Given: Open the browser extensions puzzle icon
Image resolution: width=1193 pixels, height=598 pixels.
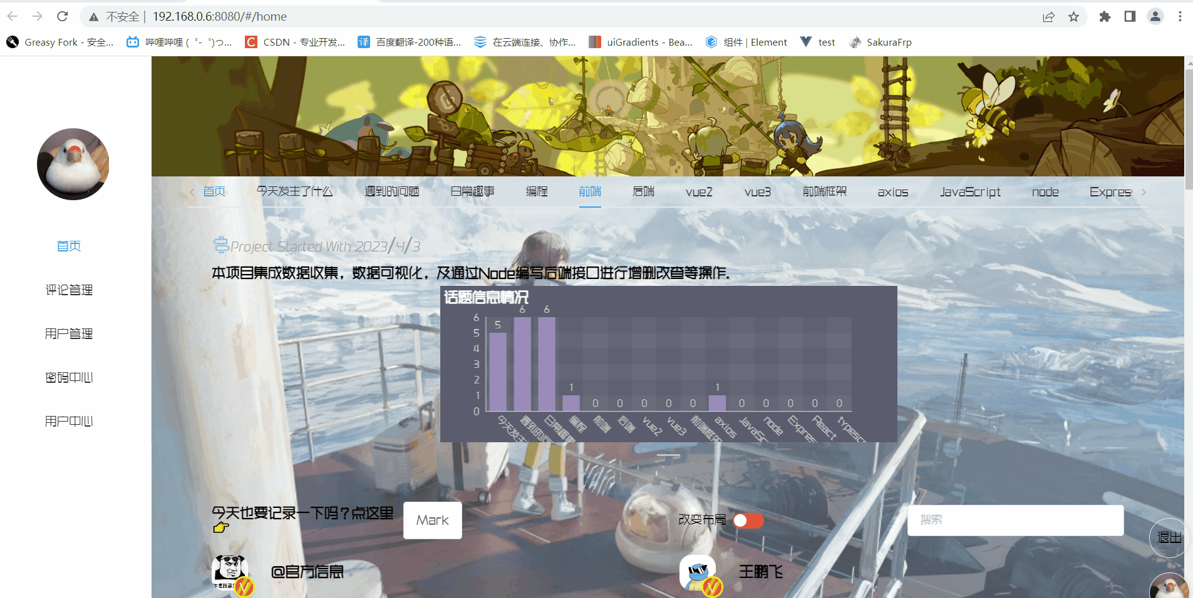Looking at the screenshot, I should tap(1105, 17).
